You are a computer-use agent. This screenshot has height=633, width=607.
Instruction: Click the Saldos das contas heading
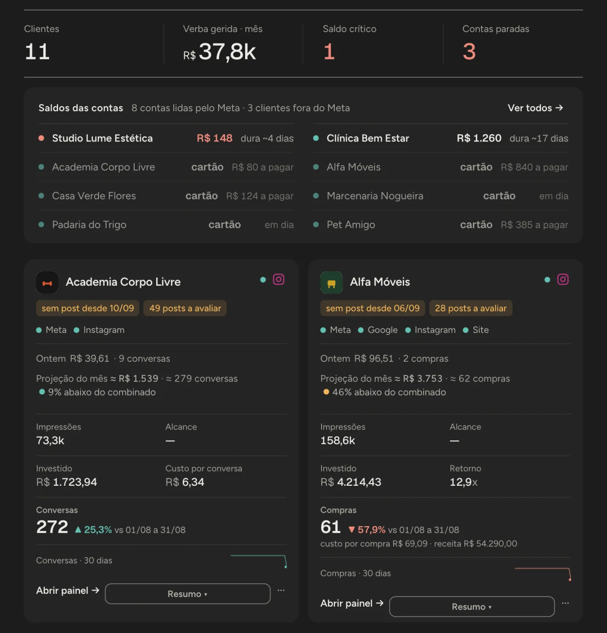[81, 108]
